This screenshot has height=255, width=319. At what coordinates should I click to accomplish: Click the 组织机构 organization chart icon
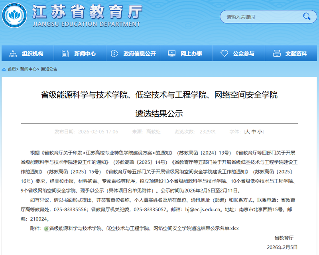coord(13,53)
